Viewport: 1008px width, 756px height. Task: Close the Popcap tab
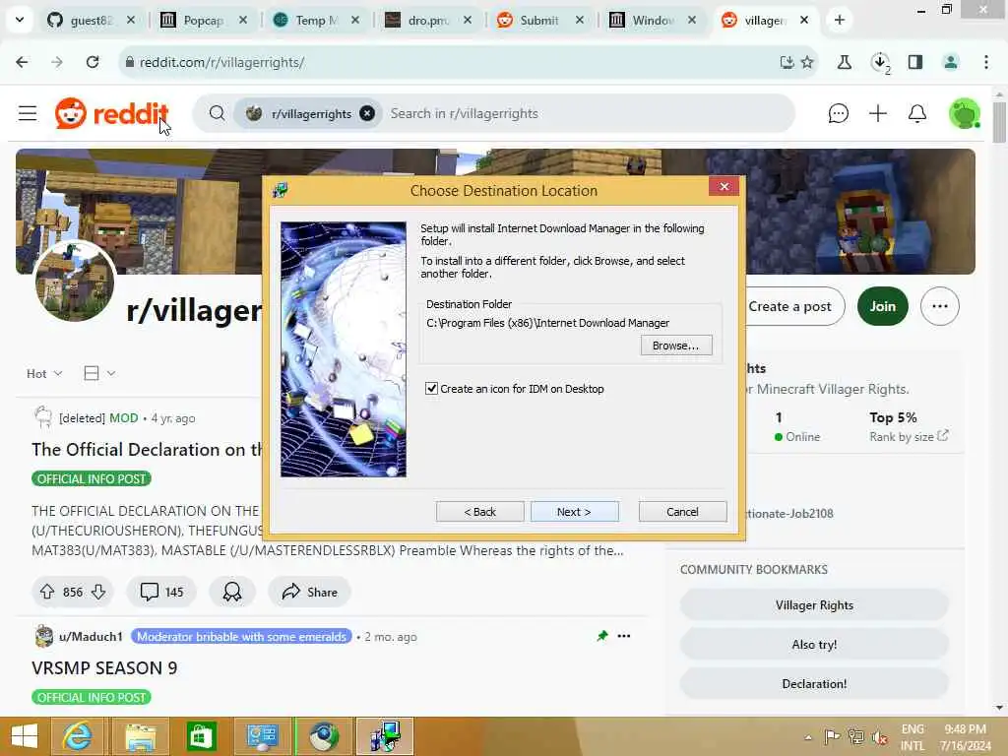tap(243, 21)
